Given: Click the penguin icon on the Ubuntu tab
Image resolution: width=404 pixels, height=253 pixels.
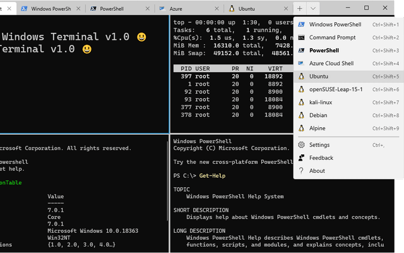Looking at the screenshot, I should coord(232,8).
